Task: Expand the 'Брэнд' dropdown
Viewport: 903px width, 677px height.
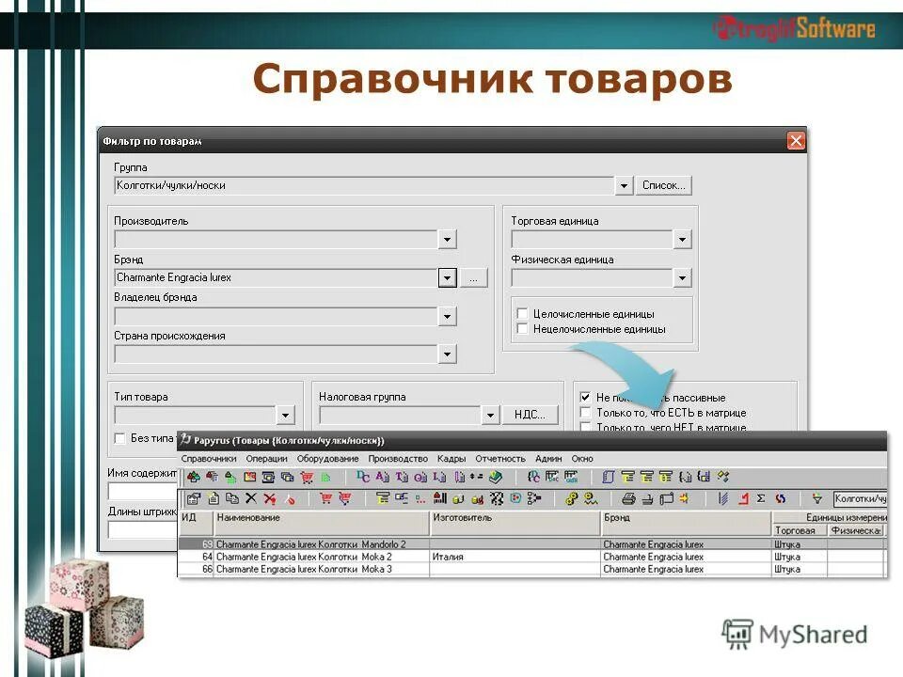Action: pyautogui.click(x=448, y=277)
